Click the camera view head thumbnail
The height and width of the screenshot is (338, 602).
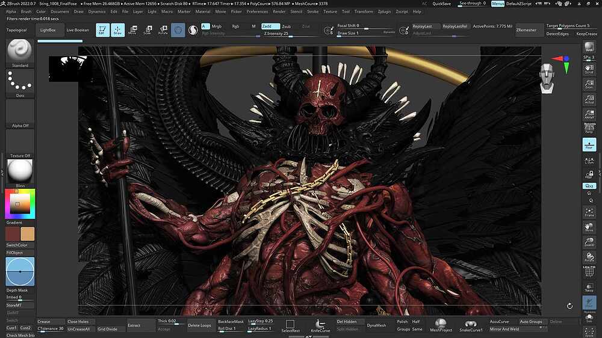[x=547, y=78]
